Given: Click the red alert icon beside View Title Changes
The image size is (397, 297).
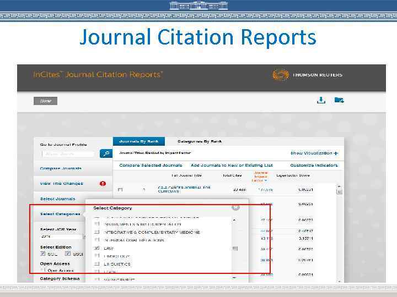Looking at the screenshot, I should click(x=103, y=183).
